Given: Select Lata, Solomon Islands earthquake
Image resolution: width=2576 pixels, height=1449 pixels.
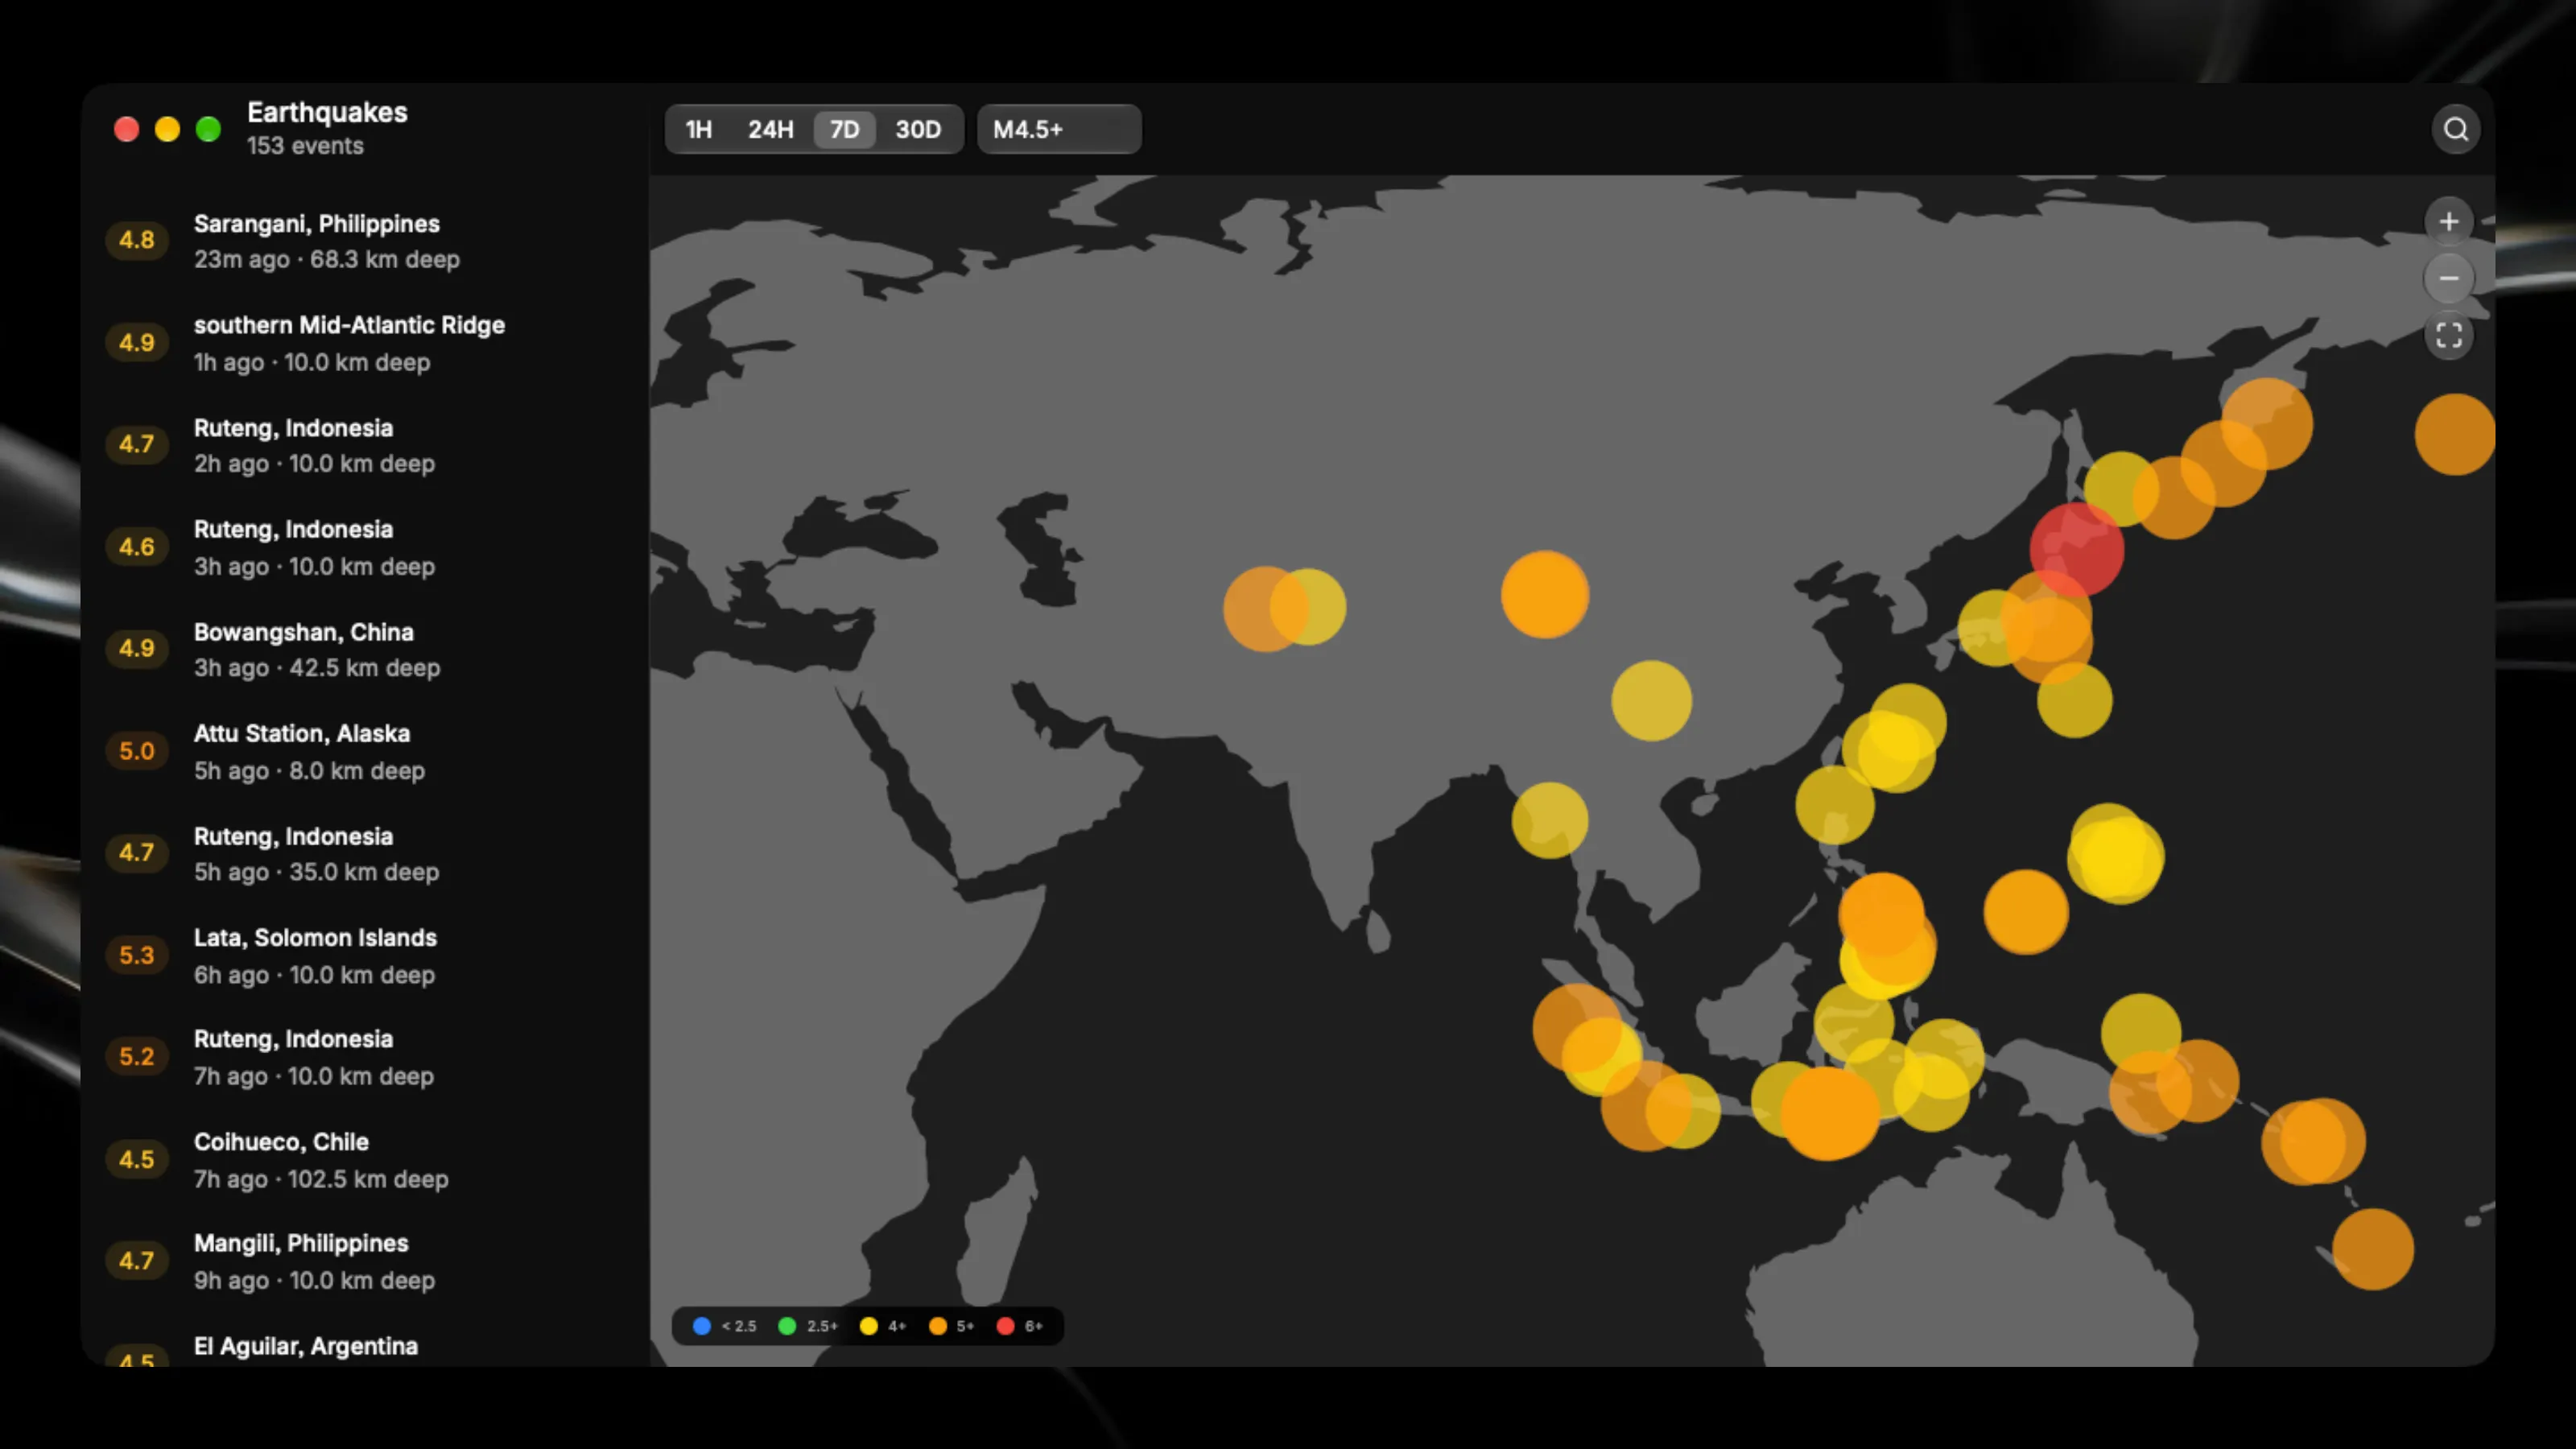Looking at the screenshot, I should [x=365, y=955].
